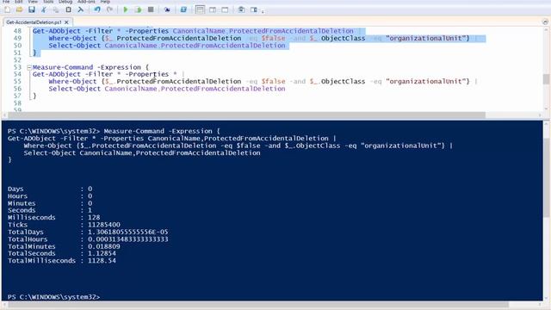Viewport: 551px width, 310px height.
Task: Show script pane on top layout icon
Action: point(200,9)
